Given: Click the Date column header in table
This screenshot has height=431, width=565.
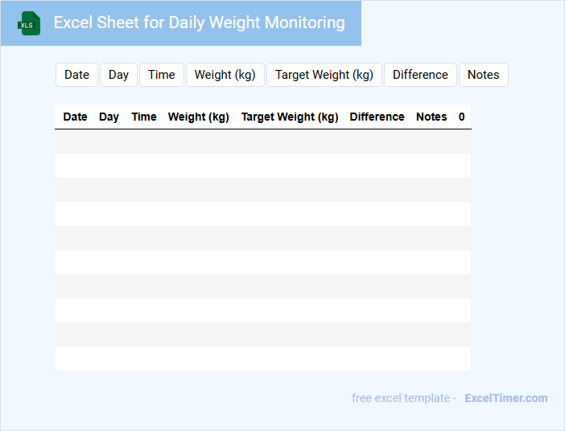Looking at the screenshot, I should (x=75, y=117).
